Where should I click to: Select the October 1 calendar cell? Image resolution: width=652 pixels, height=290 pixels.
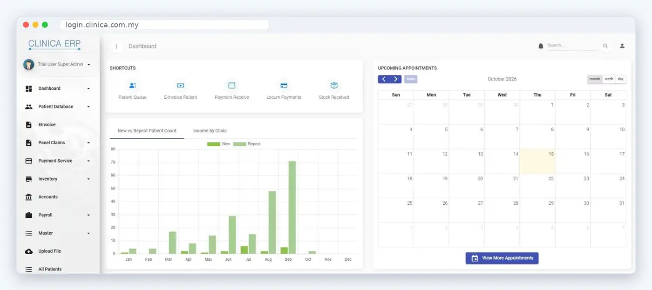[x=537, y=112]
